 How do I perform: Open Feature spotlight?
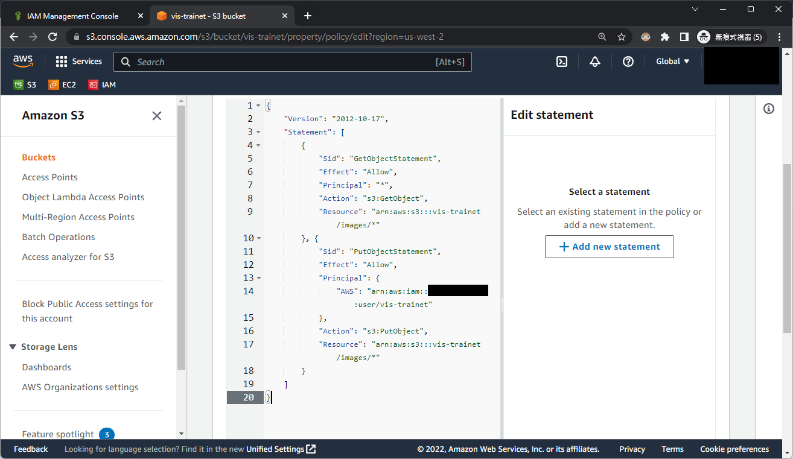click(58, 434)
